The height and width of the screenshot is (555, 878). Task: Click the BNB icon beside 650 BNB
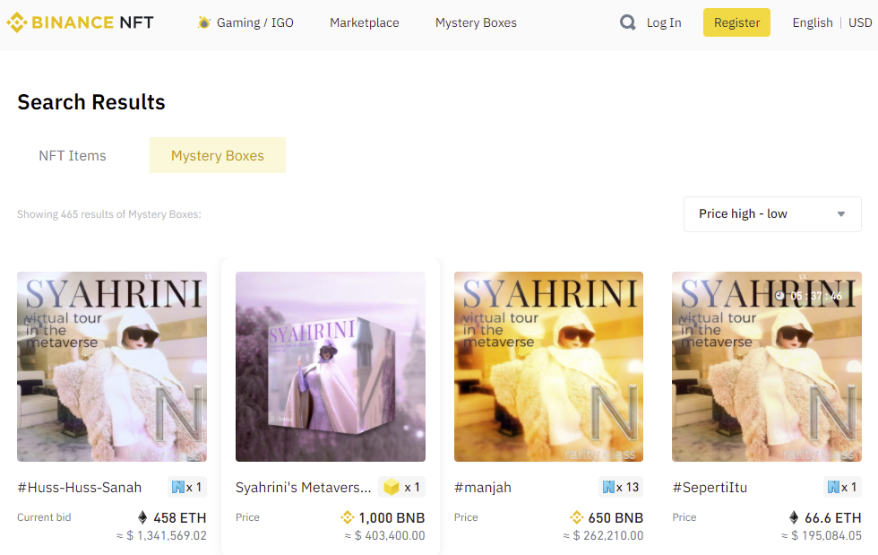coord(577,517)
